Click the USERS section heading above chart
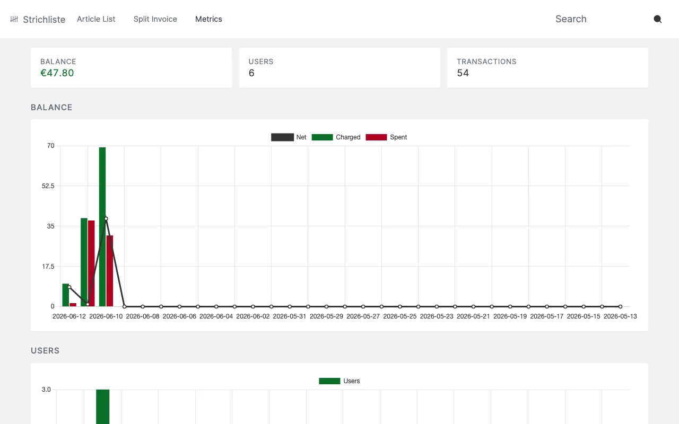This screenshot has height=424, width=679. (x=45, y=351)
